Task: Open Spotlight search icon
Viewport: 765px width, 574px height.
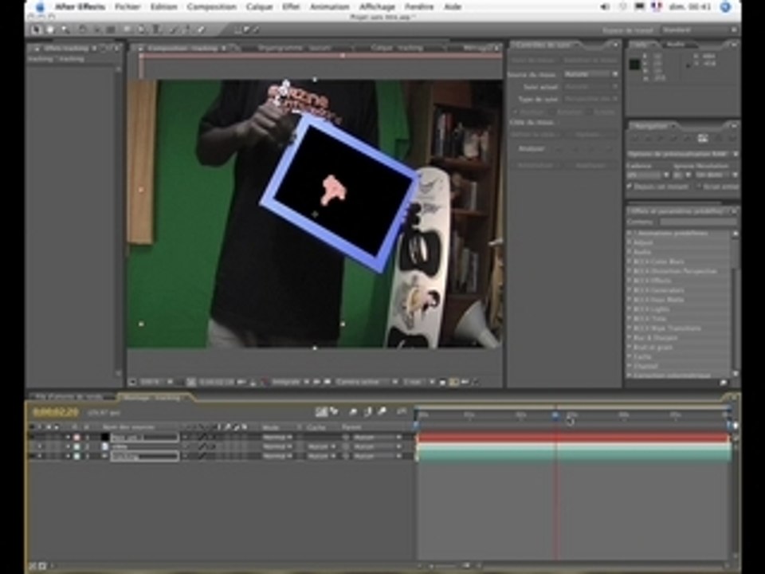Action: point(725,7)
